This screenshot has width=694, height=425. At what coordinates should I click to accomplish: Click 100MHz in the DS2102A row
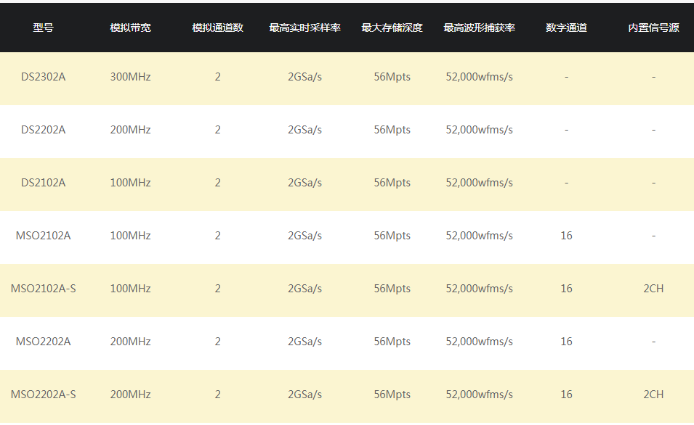click(x=130, y=183)
